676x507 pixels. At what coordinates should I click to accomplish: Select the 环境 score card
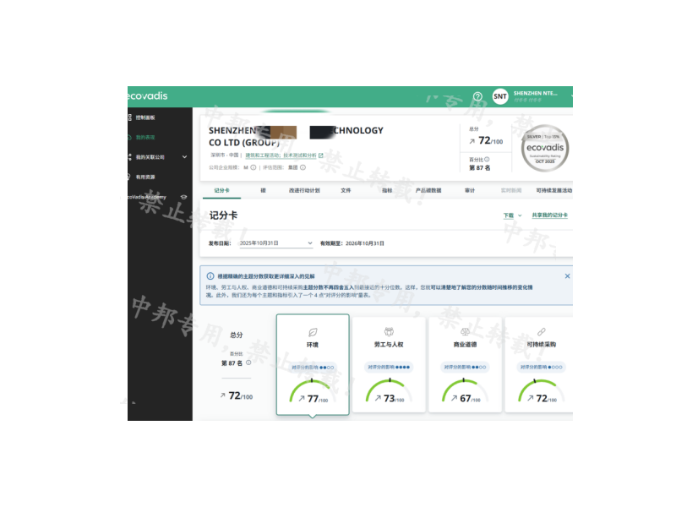tap(312, 363)
